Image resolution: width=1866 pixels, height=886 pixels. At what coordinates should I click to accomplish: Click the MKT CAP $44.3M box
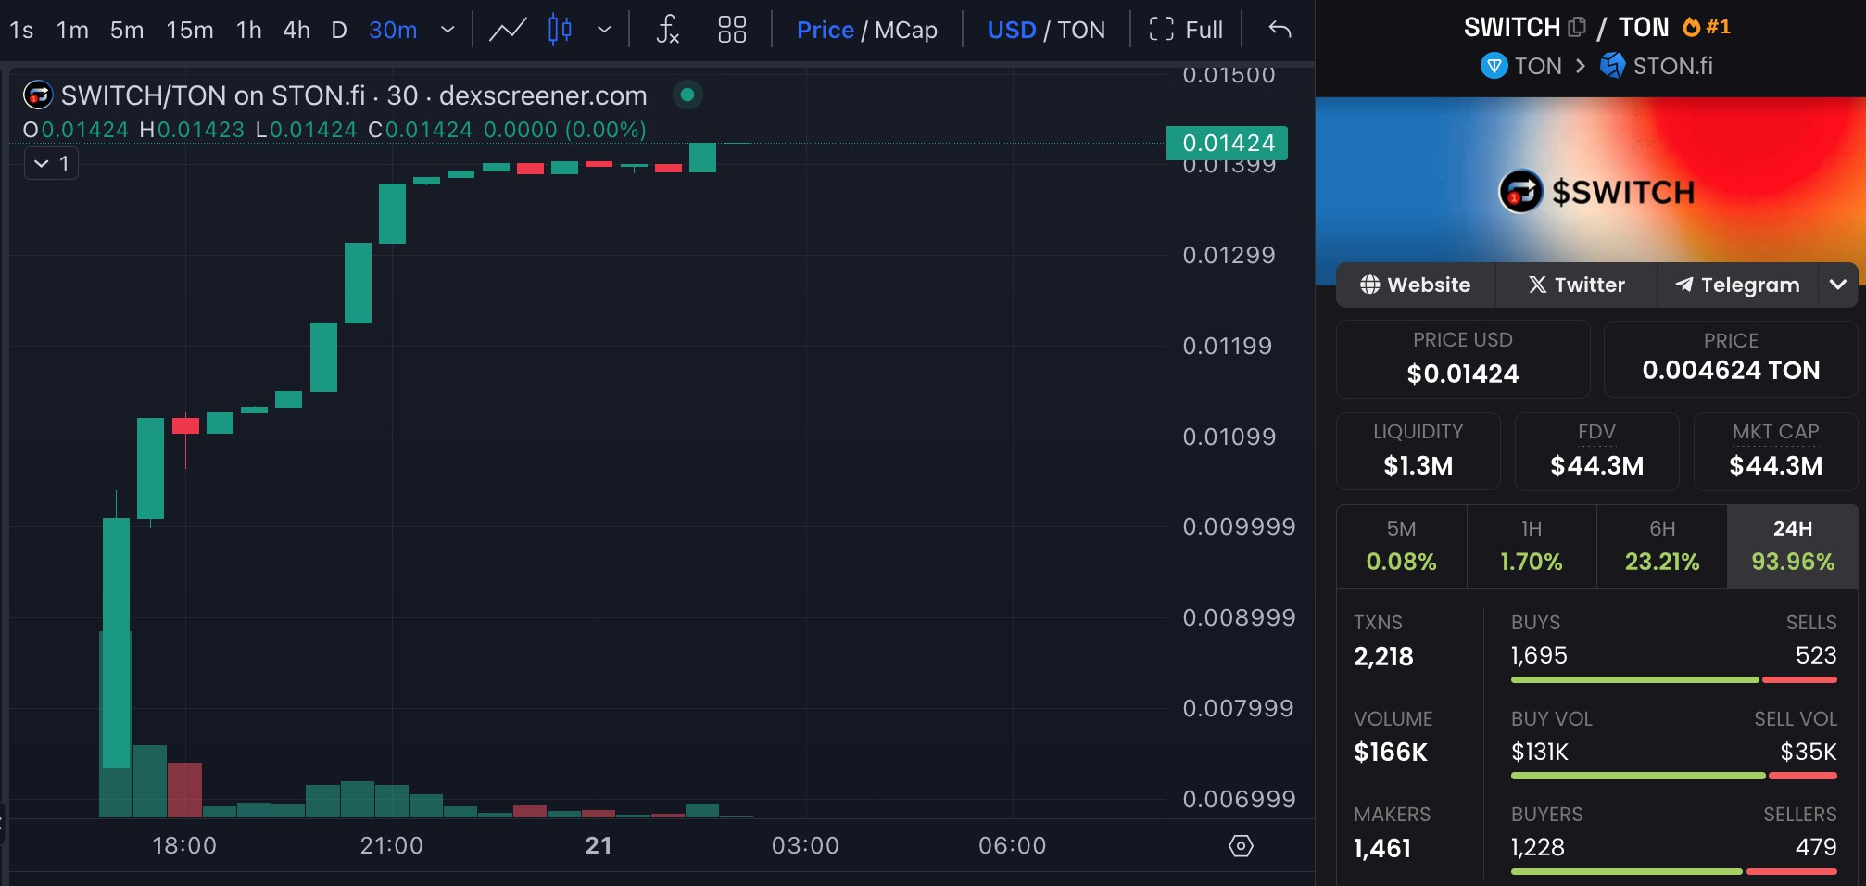(1776, 451)
